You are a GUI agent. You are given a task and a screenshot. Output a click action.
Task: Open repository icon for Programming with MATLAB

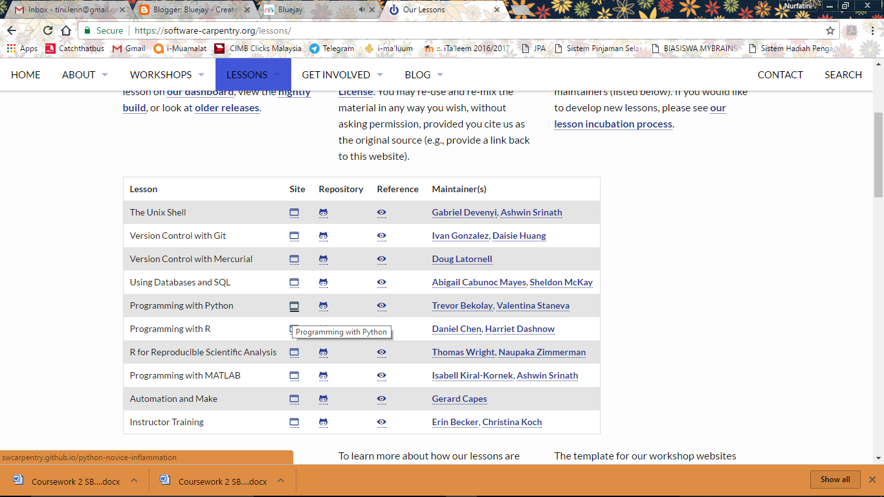(x=323, y=375)
